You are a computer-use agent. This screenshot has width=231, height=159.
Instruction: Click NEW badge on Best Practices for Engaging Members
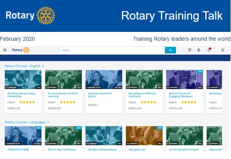[200, 72]
